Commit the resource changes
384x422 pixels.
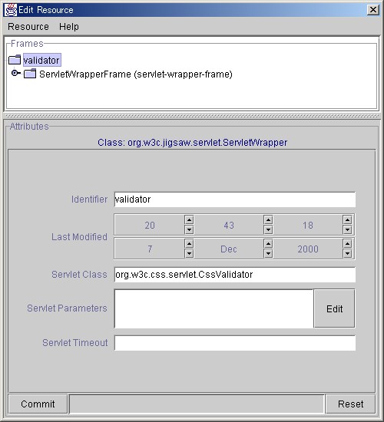coord(38,404)
